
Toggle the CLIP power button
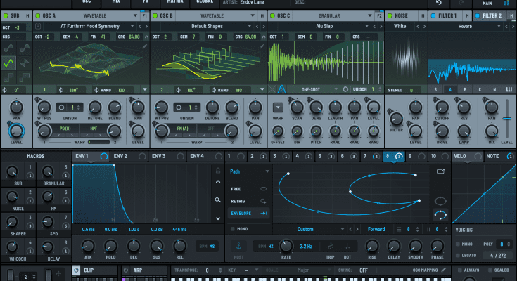coord(77,270)
